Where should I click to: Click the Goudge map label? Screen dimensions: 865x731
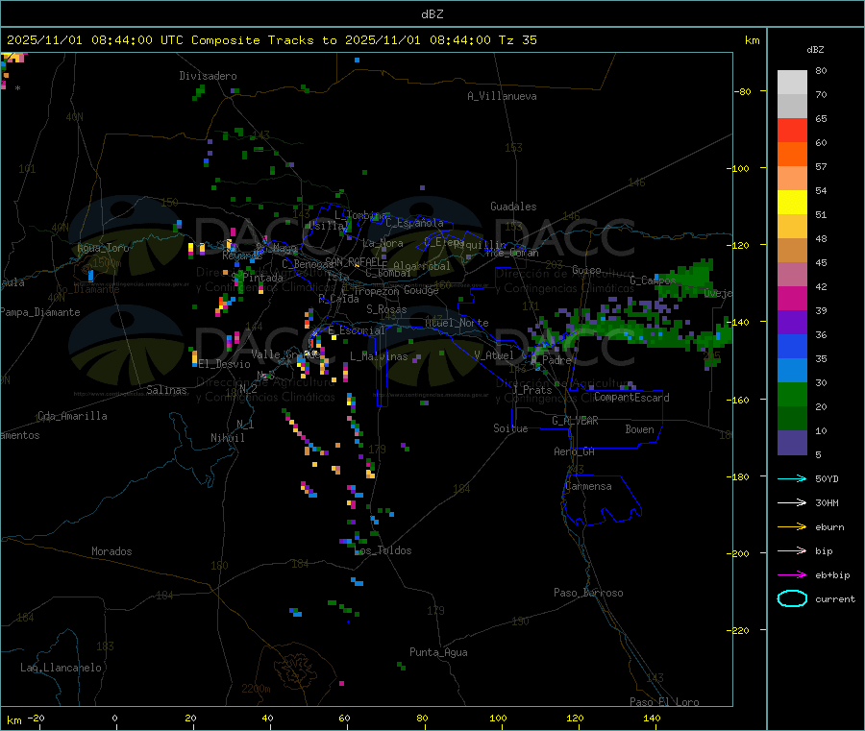point(421,290)
